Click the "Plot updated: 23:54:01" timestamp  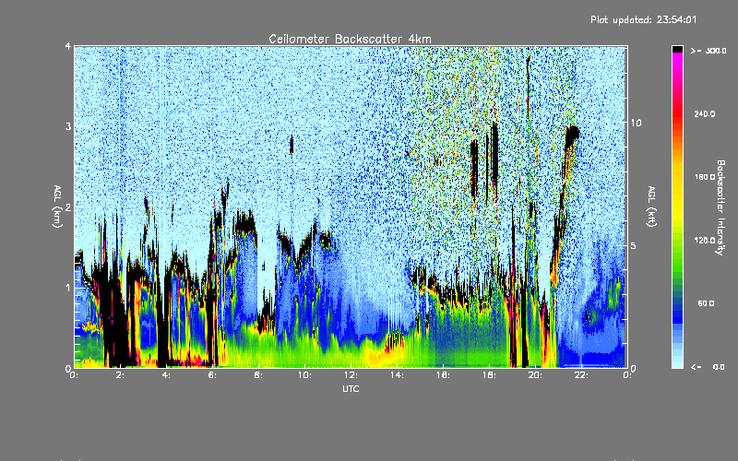click(643, 19)
